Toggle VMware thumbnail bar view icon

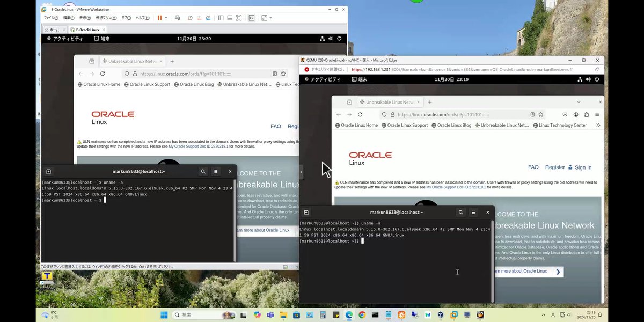coord(229,18)
